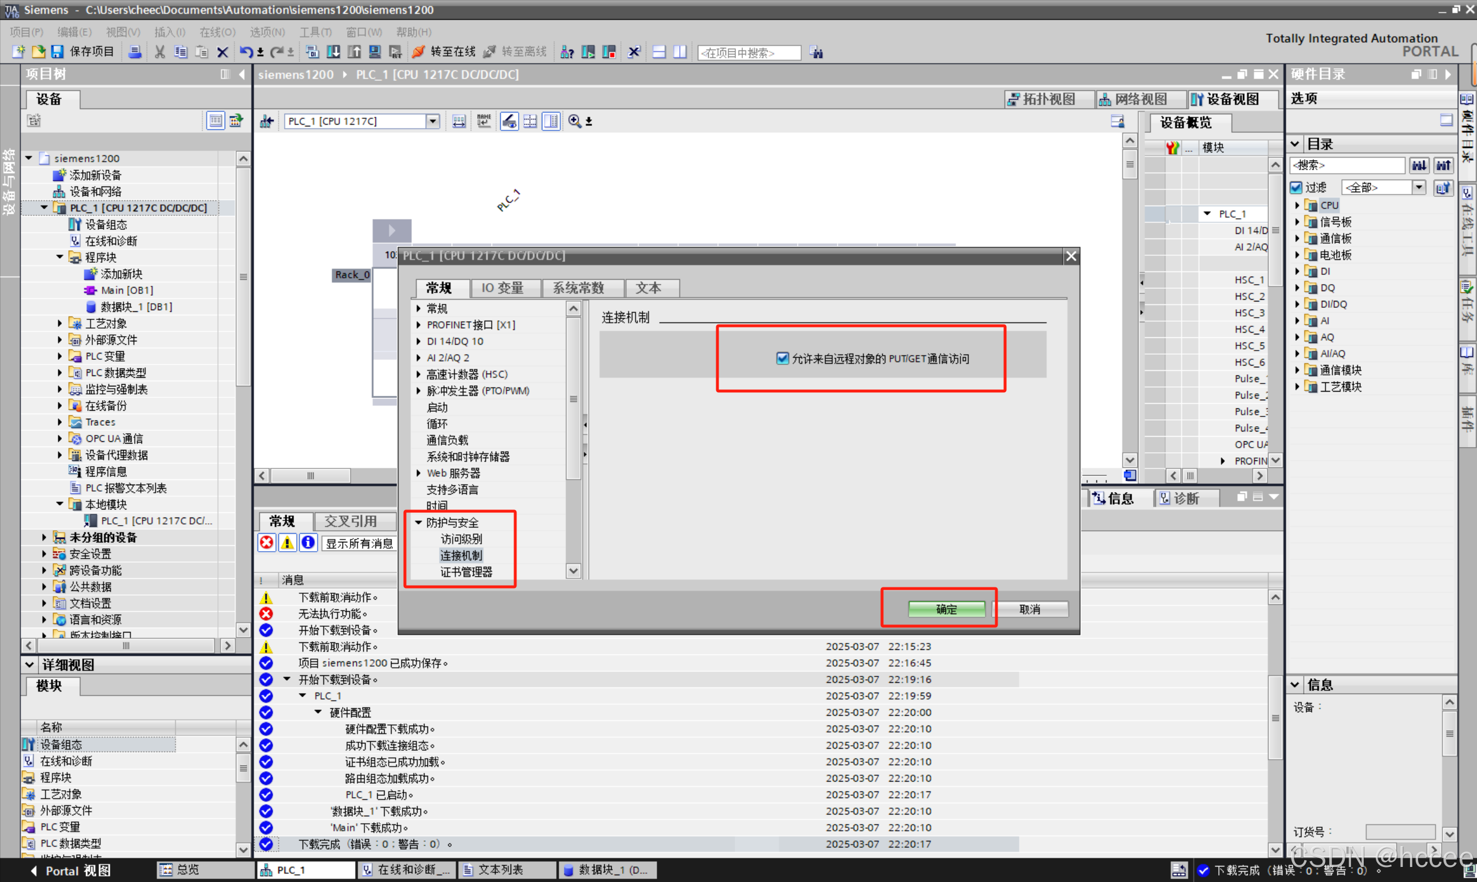Click the go online icon
Viewport: 1477px width, 882px height.
[418, 53]
